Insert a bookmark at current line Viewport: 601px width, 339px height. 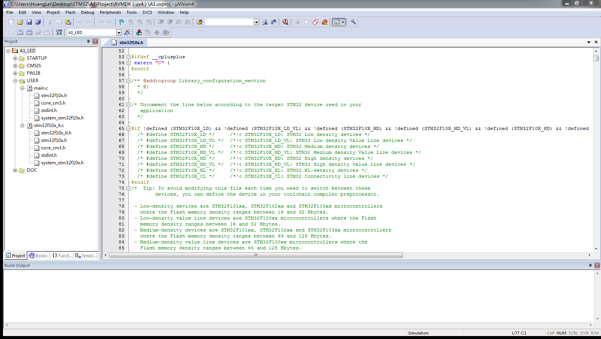pos(121,22)
